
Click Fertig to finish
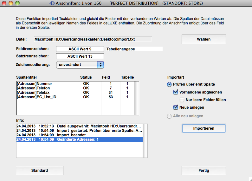204,171
